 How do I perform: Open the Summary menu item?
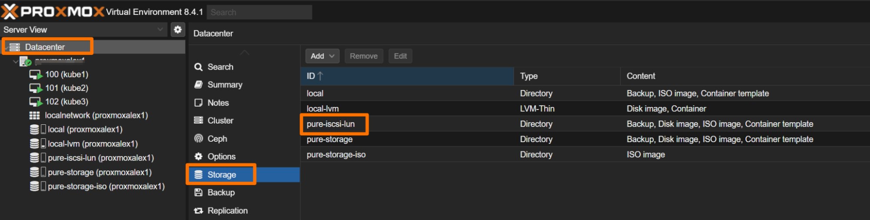[x=225, y=85]
